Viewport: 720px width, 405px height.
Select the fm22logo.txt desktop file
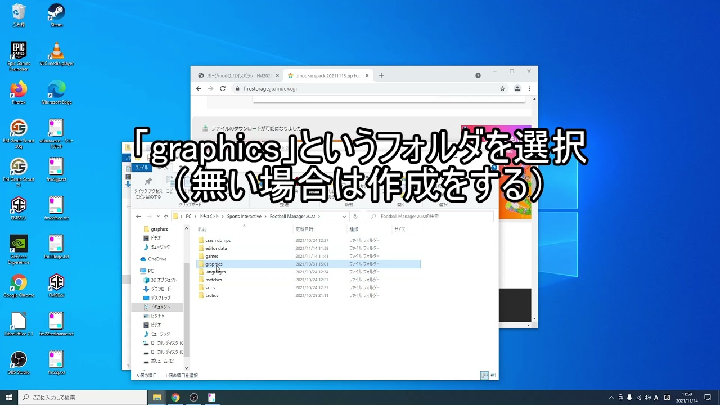56,247
